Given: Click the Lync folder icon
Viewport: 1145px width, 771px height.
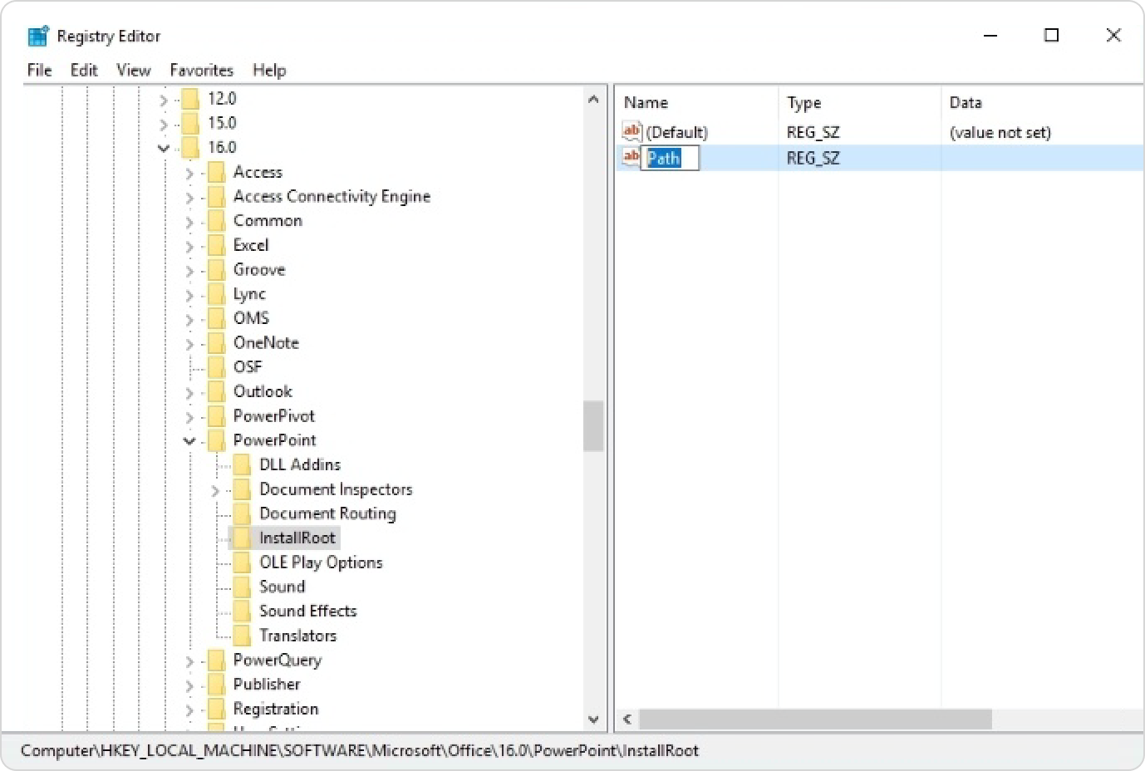Looking at the screenshot, I should [x=216, y=293].
